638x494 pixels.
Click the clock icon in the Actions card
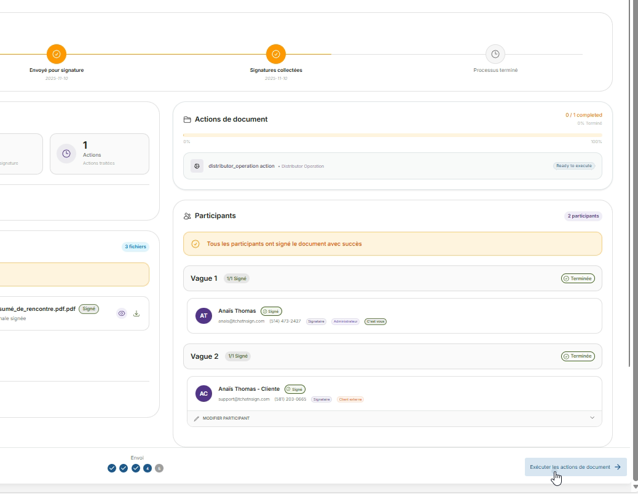(66, 154)
